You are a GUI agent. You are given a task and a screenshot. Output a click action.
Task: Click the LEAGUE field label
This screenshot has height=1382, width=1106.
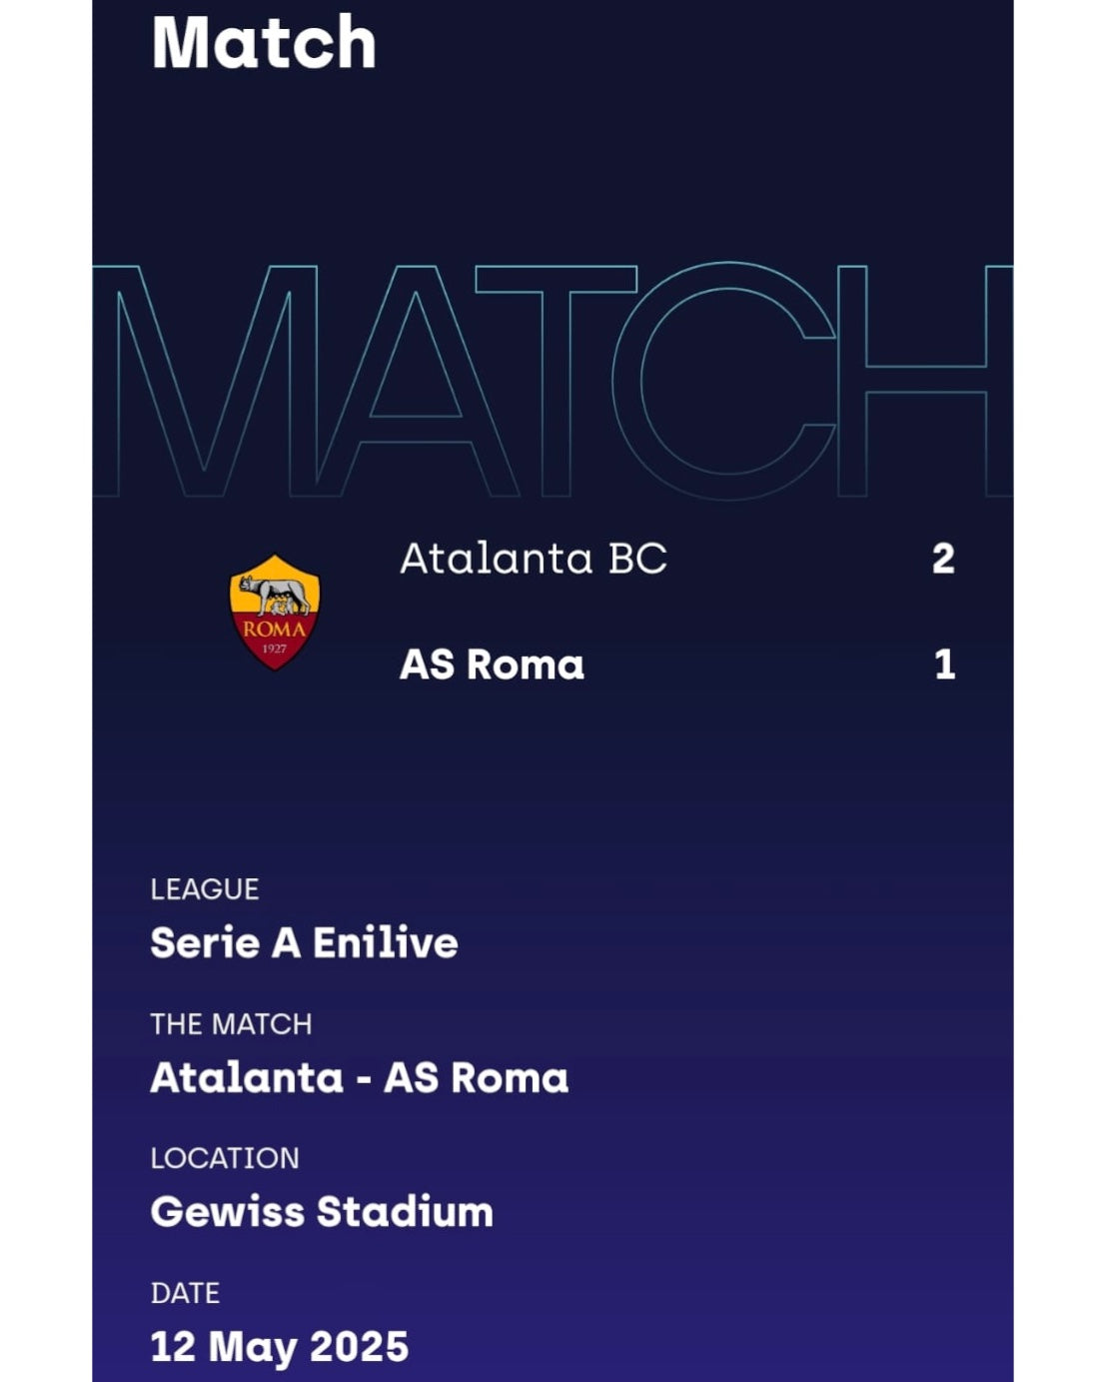(x=205, y=889)
